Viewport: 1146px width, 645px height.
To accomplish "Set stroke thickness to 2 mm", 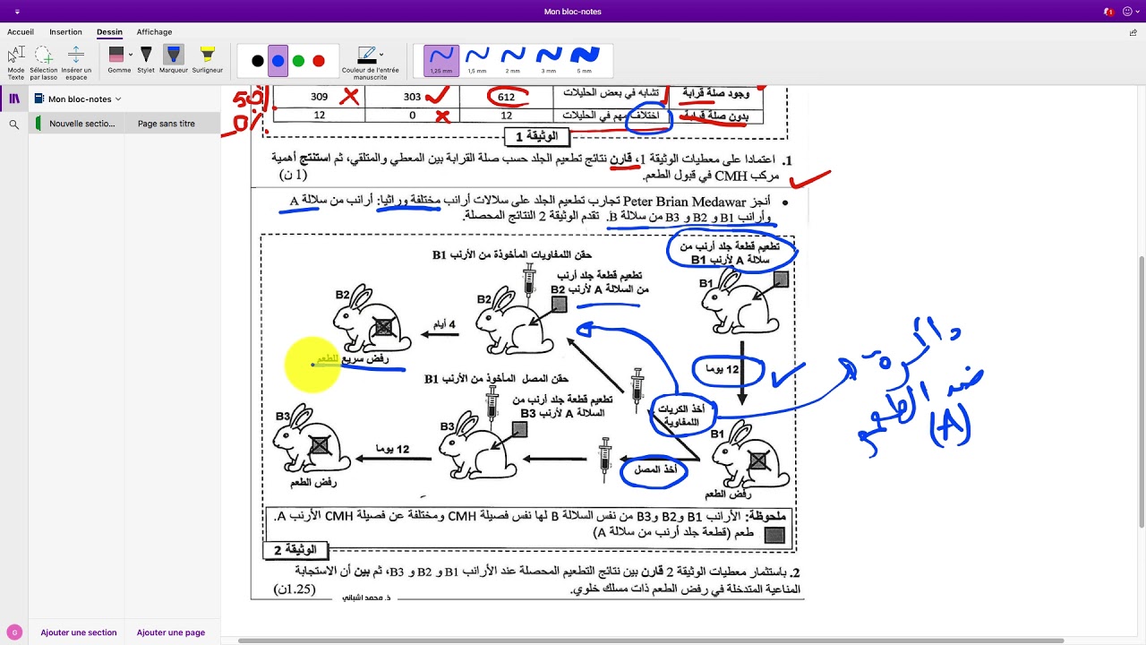I will click(513, 60).
